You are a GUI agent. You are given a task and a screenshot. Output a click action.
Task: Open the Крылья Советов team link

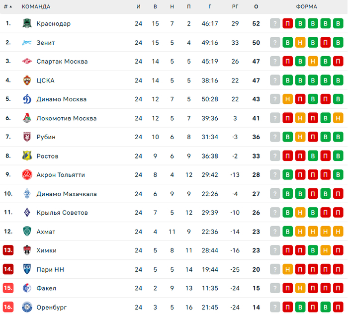62,213
